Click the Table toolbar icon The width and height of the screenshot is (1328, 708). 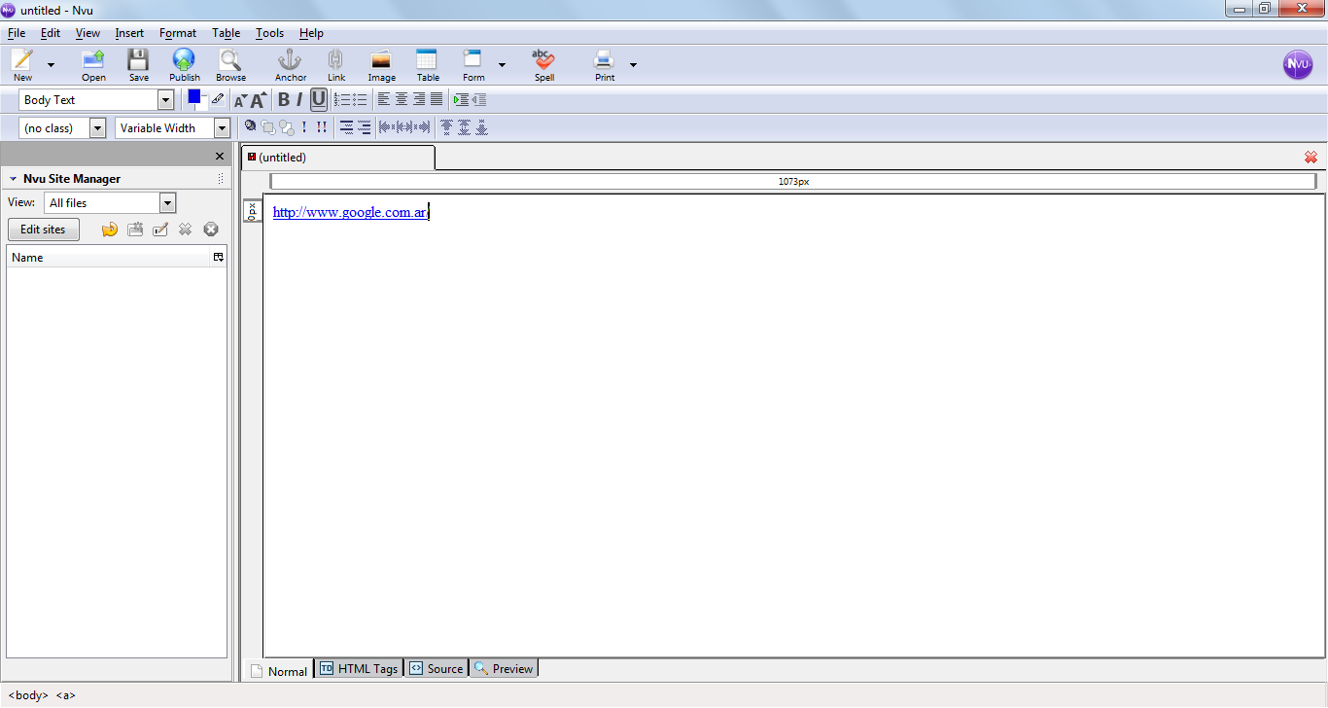(x=428, y=64)
